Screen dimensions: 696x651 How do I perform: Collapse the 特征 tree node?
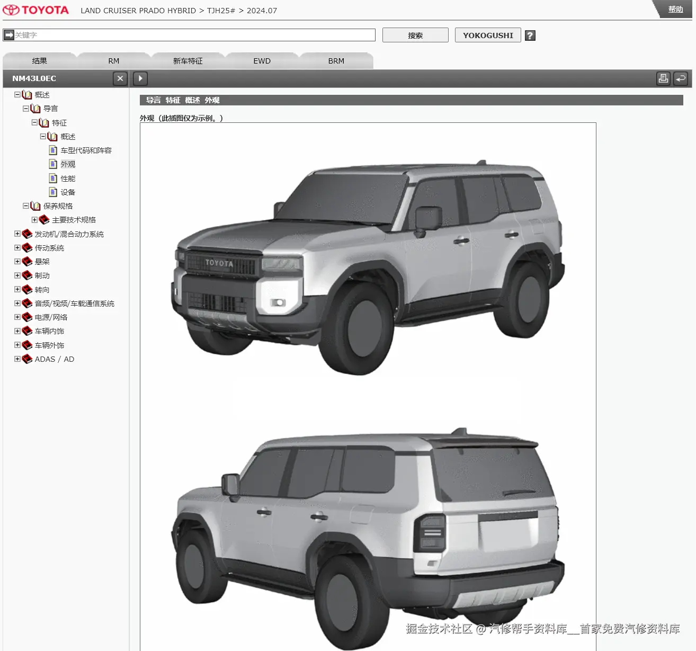coord(34,122)
